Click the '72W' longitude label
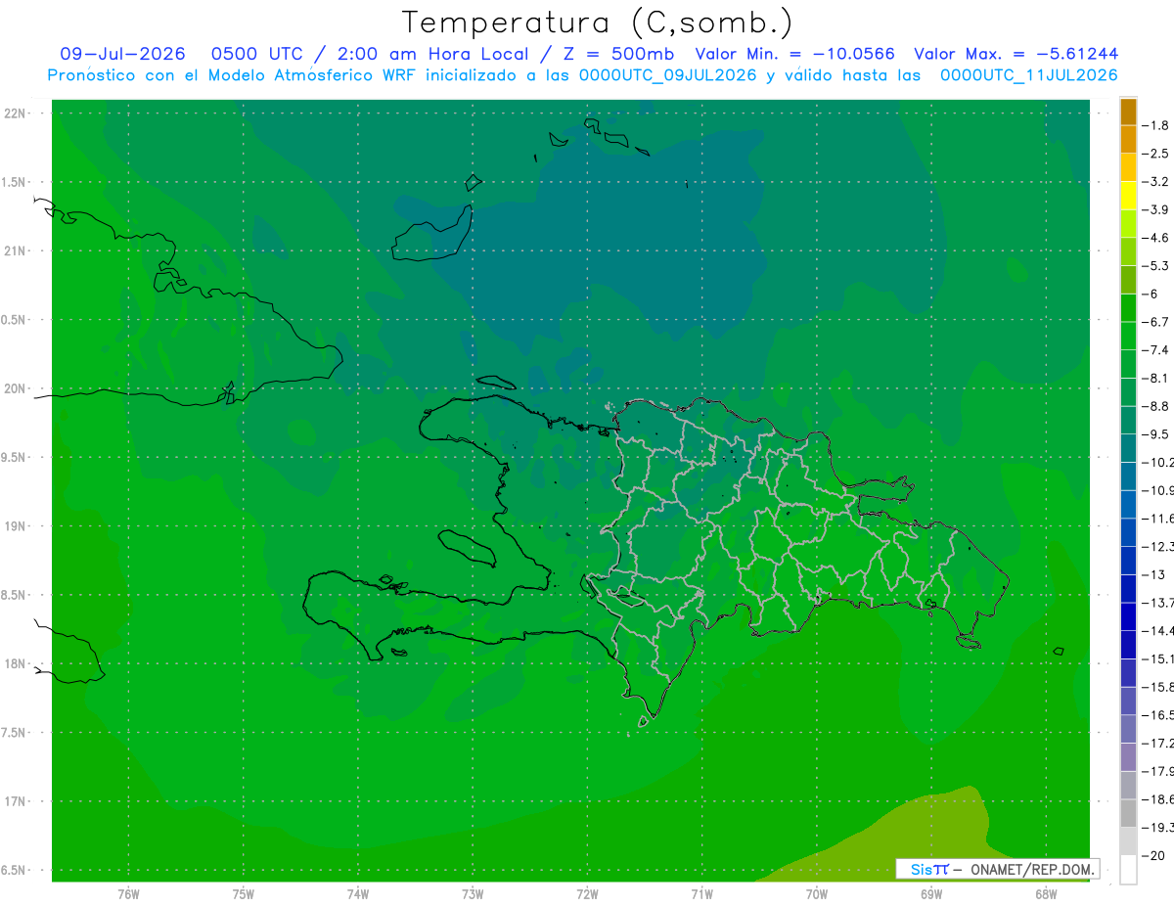This screenshot has width=1174, height=907. point(587,893)
